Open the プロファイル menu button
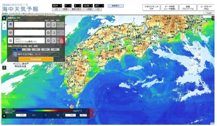The width and height of the screenshot is (217, 126). 188,8
